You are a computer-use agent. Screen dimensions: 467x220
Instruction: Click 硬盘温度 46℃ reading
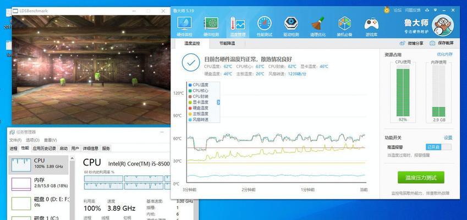tap(218, 74)
